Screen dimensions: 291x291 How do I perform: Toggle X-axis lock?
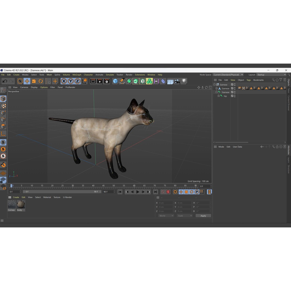[x=64, y=81]
